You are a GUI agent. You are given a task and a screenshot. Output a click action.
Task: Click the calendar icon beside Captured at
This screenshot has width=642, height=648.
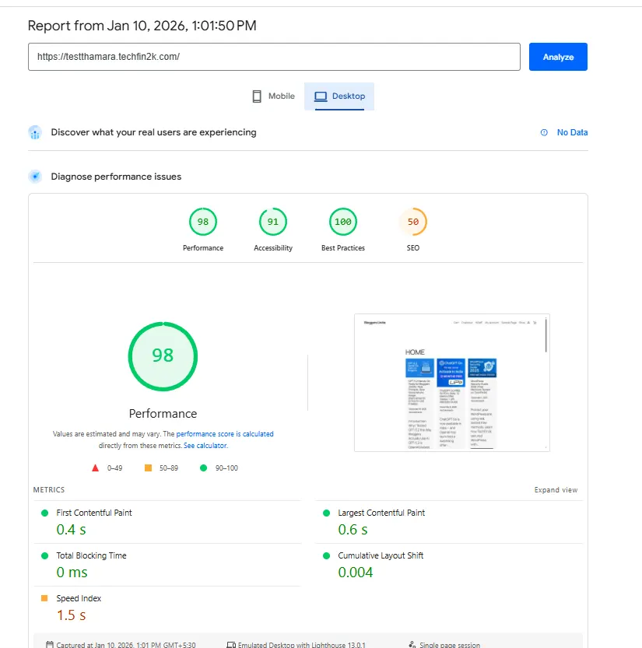pyautogui.click(x=50, y=644)
